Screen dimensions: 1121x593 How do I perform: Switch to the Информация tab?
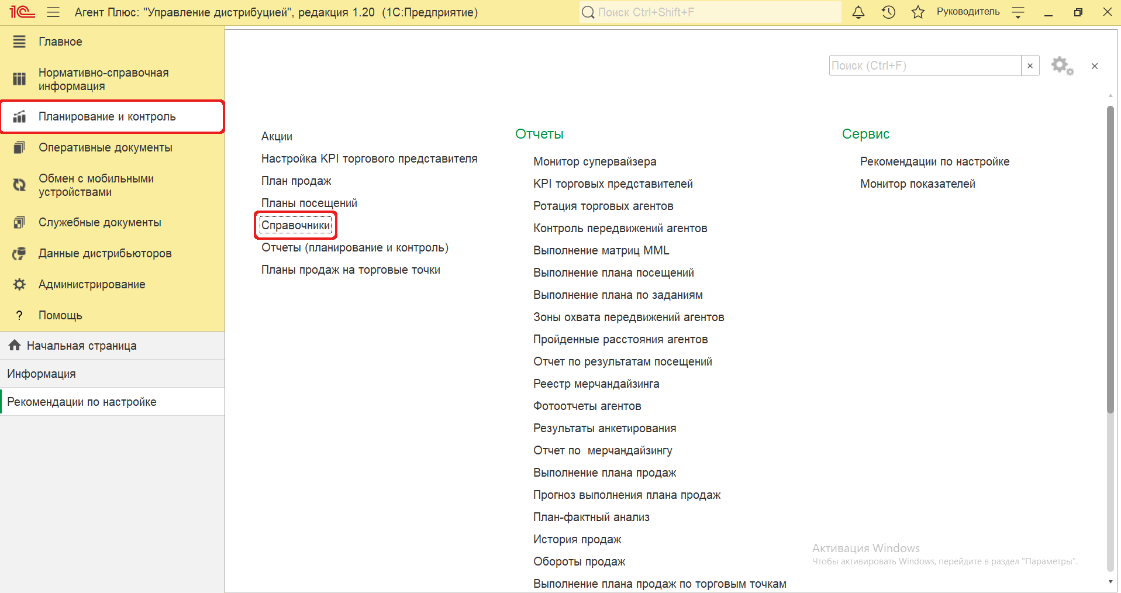click(42, 374)
